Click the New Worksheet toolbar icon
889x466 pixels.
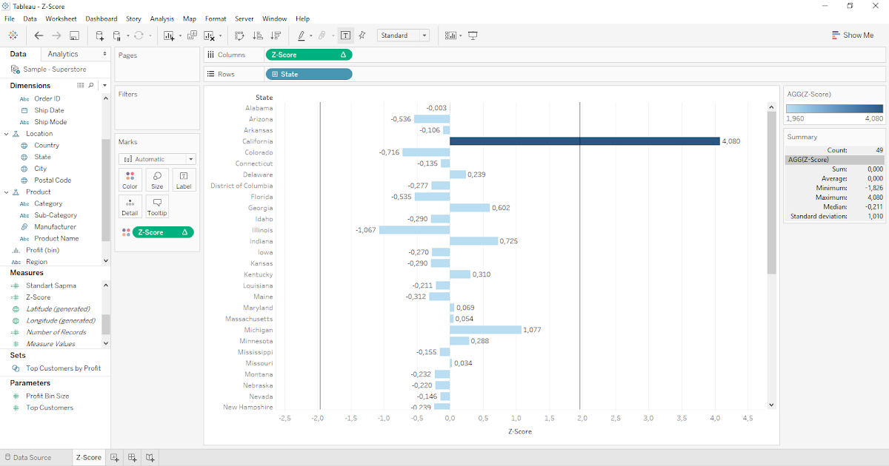click(x=168, y=35)
